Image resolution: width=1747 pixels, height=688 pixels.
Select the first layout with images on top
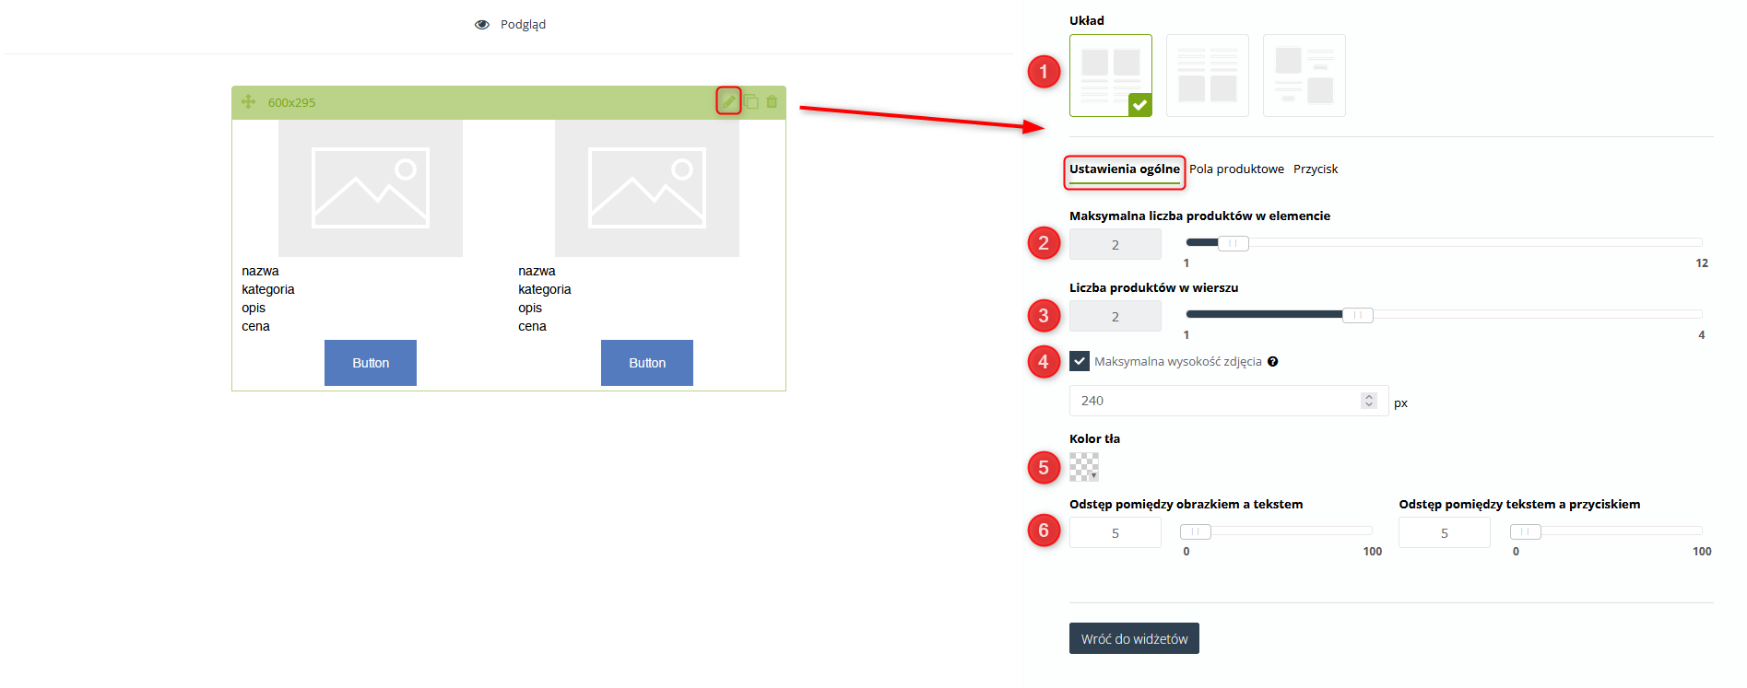click(1110, 76)
